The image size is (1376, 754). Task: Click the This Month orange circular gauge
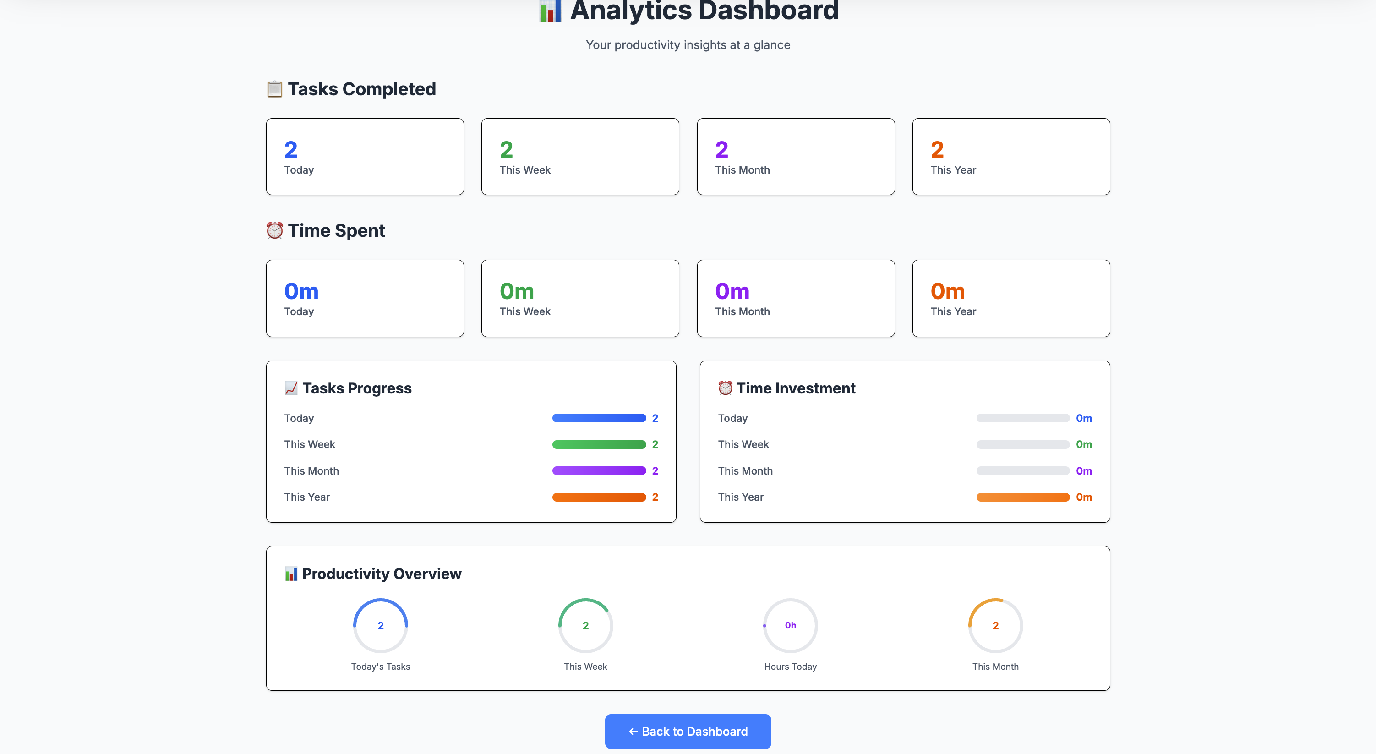tap(995, 625)
